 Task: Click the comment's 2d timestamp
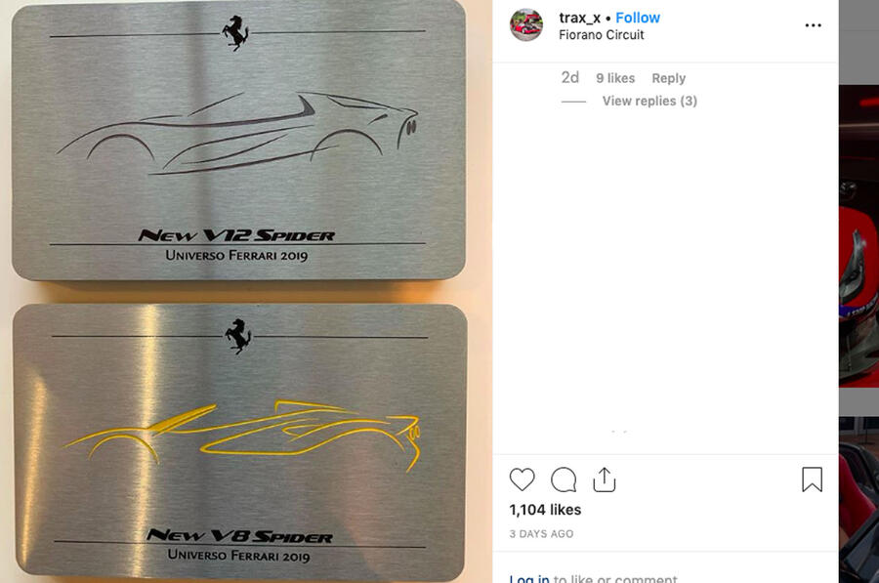coord(569,78)
